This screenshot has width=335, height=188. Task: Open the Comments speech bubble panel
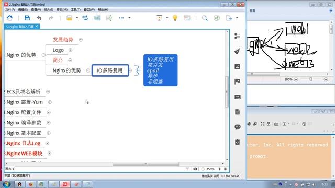(x=237, y=127)
